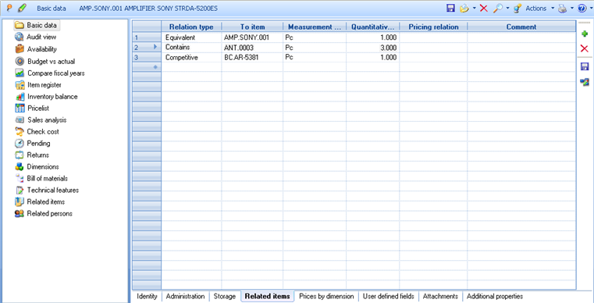Click the printer icon in the top toolbar
The height and width of the screenshot is (303, 594).
563,9
